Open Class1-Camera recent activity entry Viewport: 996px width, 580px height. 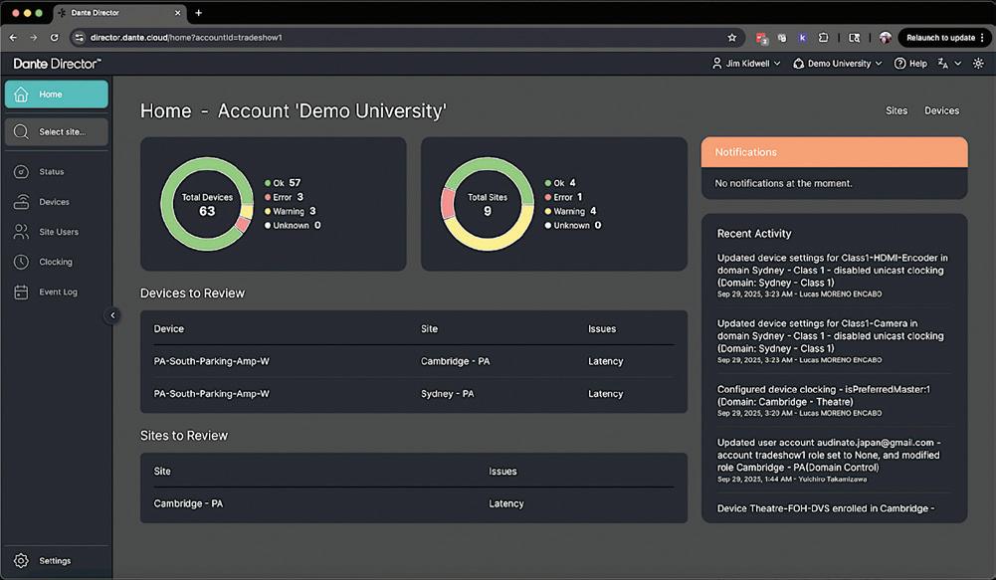coord(831,341)
